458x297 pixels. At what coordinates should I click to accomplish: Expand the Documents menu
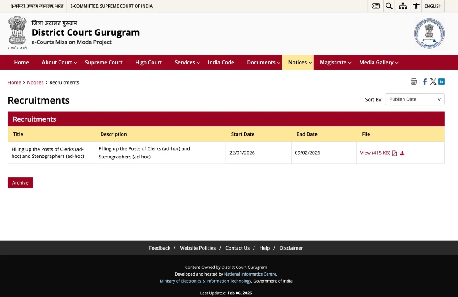(262, 62)
